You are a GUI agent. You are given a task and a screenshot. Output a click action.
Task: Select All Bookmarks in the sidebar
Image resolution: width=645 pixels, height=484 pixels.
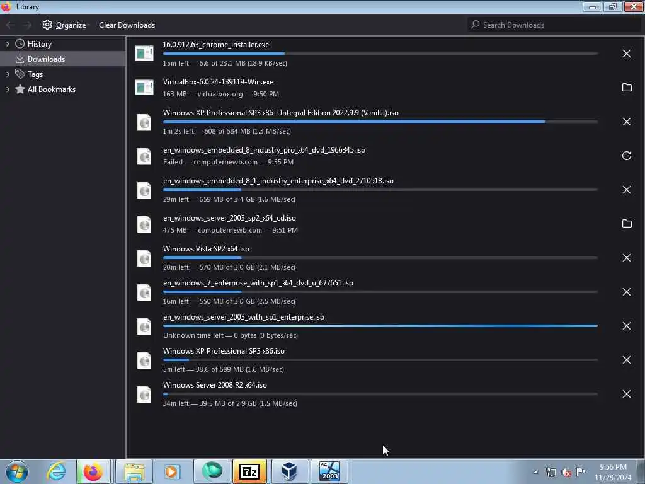tap(51, 89)
